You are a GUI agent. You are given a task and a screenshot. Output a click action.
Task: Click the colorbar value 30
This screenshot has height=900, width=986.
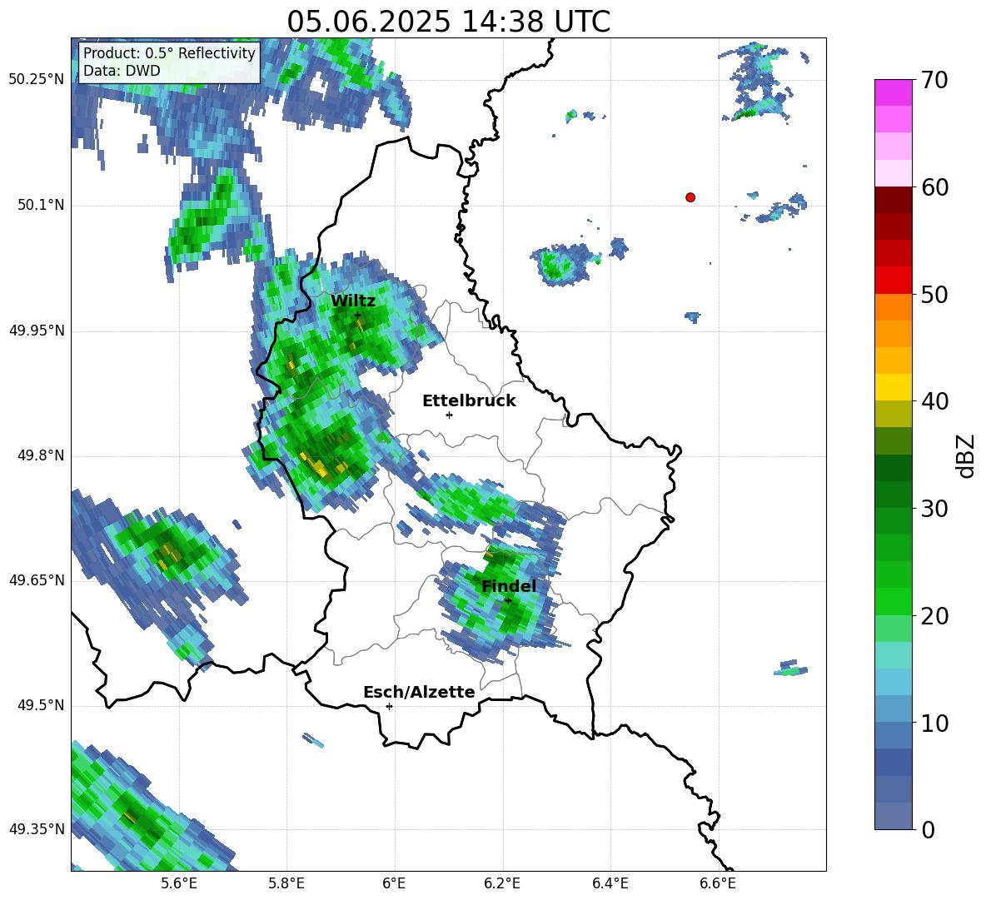[x=935, y=509]
